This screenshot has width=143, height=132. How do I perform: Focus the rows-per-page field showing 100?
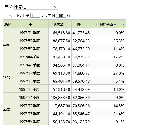tap(61, 15)
